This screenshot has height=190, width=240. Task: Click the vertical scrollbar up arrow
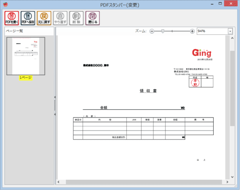233,38
